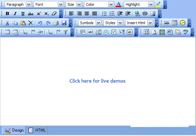Insert a radio button form element
196x136 pixels.
(106, 32)
